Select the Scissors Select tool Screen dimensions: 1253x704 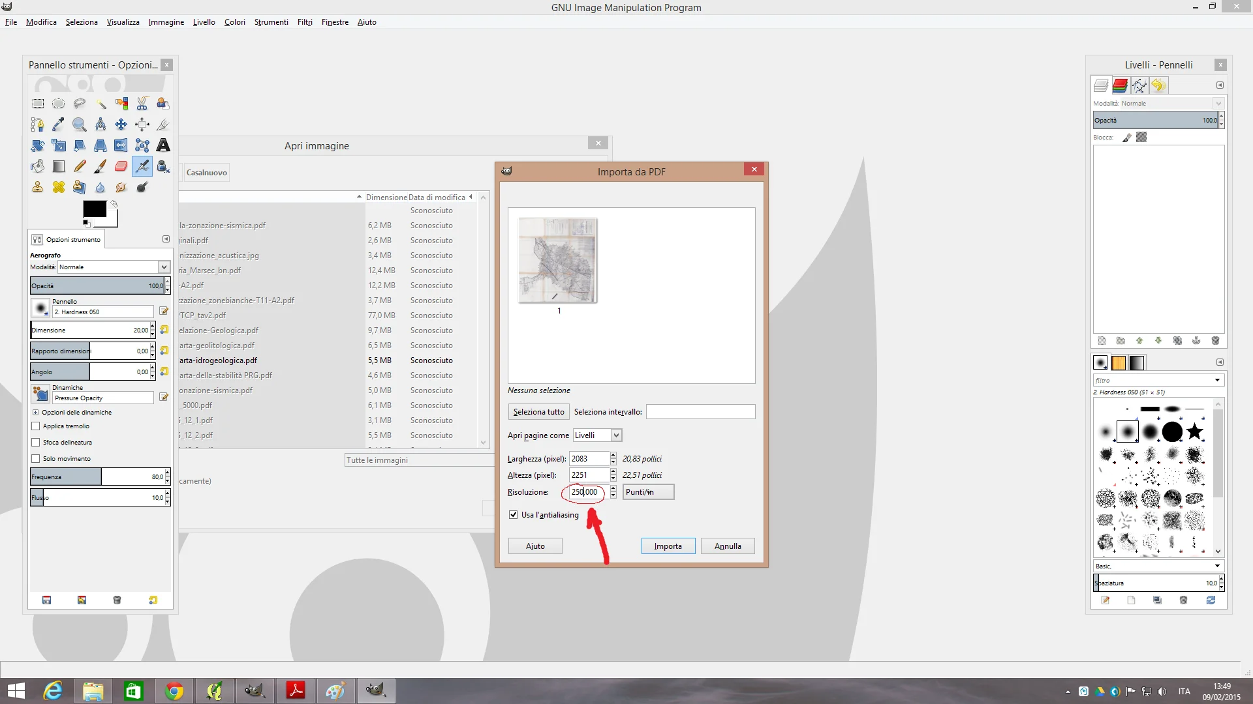coord(142,104)
